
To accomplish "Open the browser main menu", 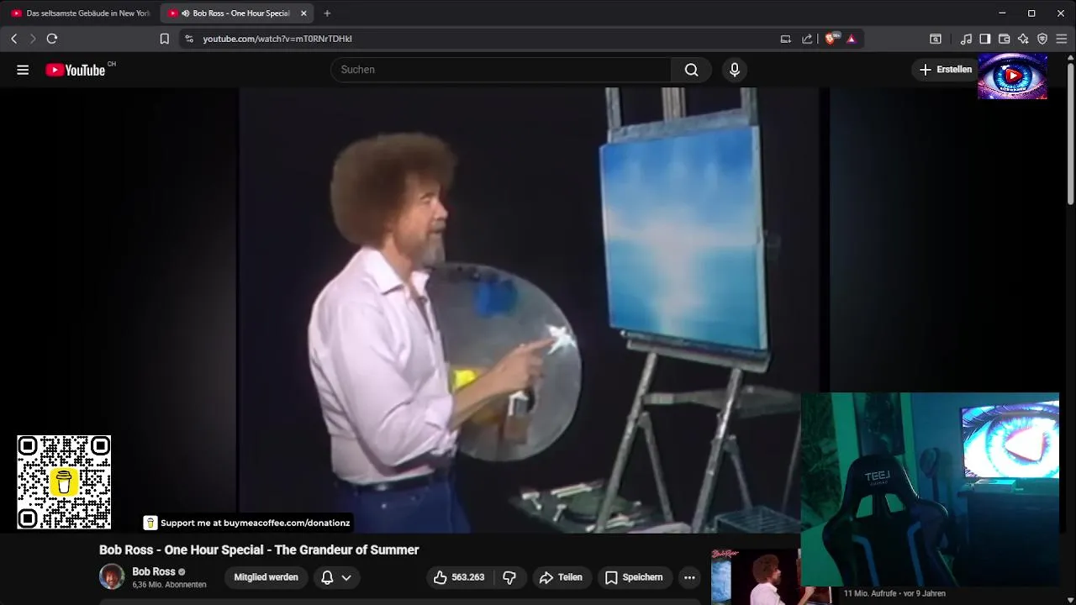I will tap(1062, 39).
